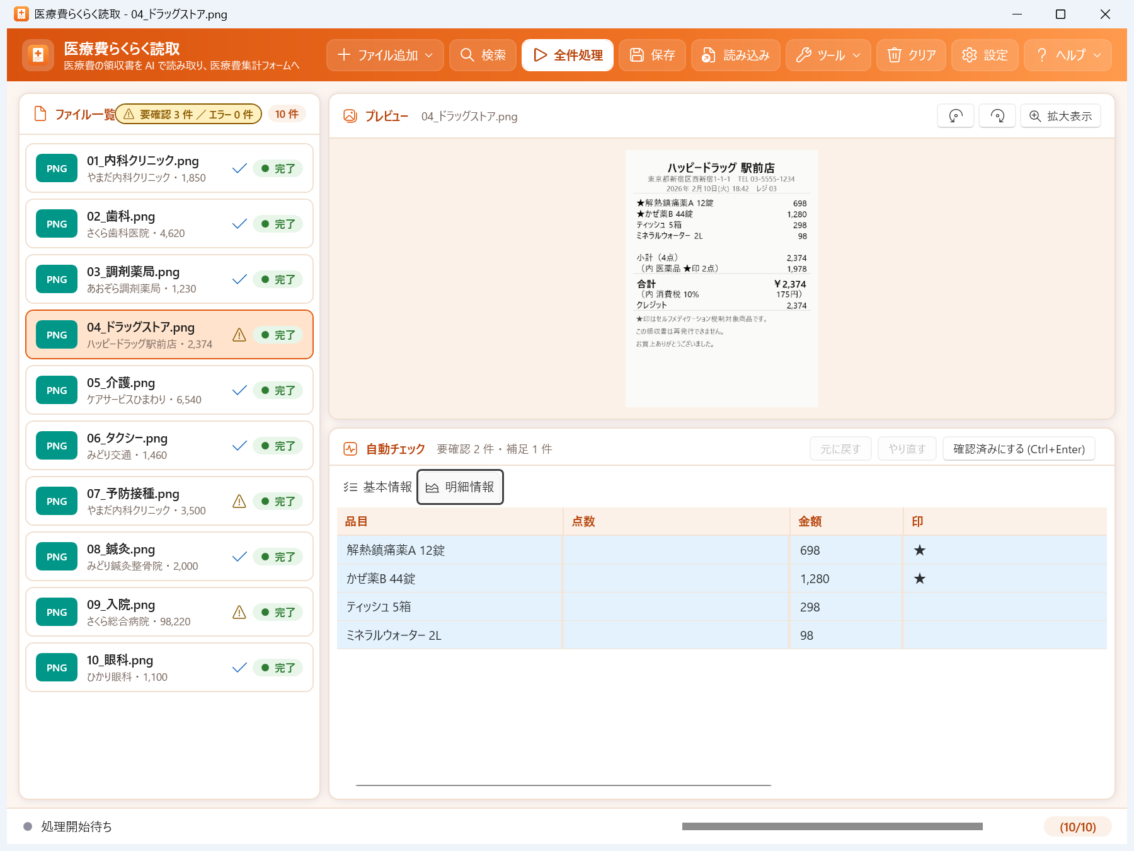This screenshot has width=1134, height=851.
Task: Click cell 解熱鎮痛薬A 12錠
Action: tap(450, 550)
